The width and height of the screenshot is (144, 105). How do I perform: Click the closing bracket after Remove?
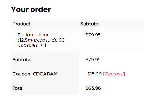click(x=124, y=74)
